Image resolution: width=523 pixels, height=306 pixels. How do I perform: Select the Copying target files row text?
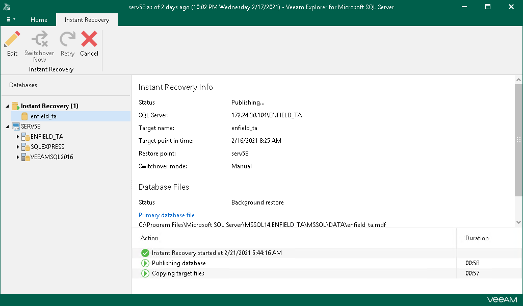(178, 273)
